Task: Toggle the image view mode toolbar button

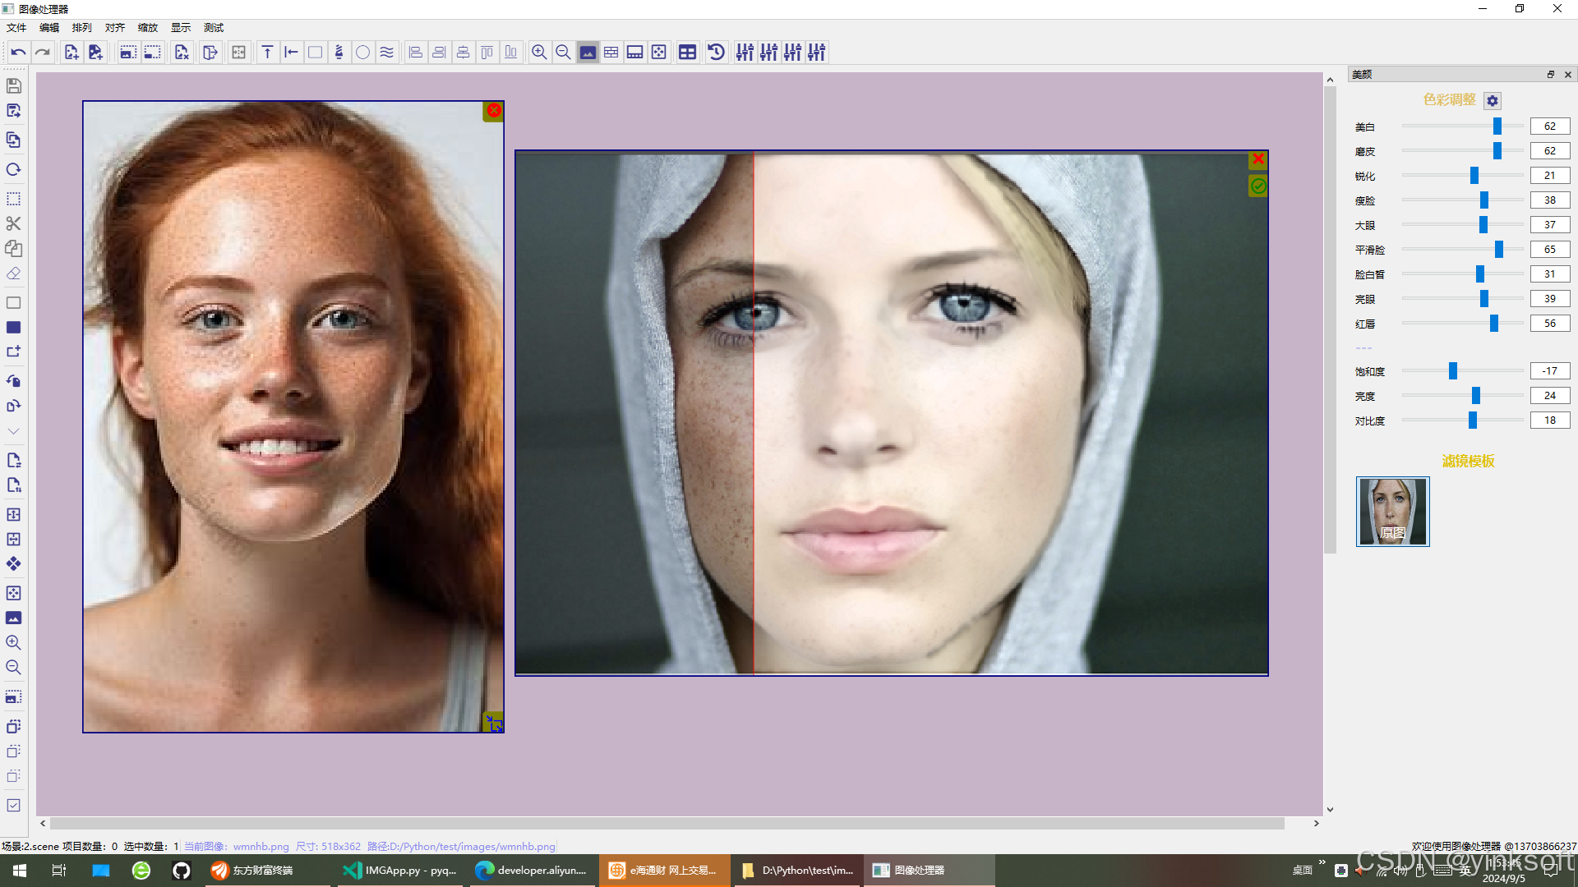Action: click(588, 53)
